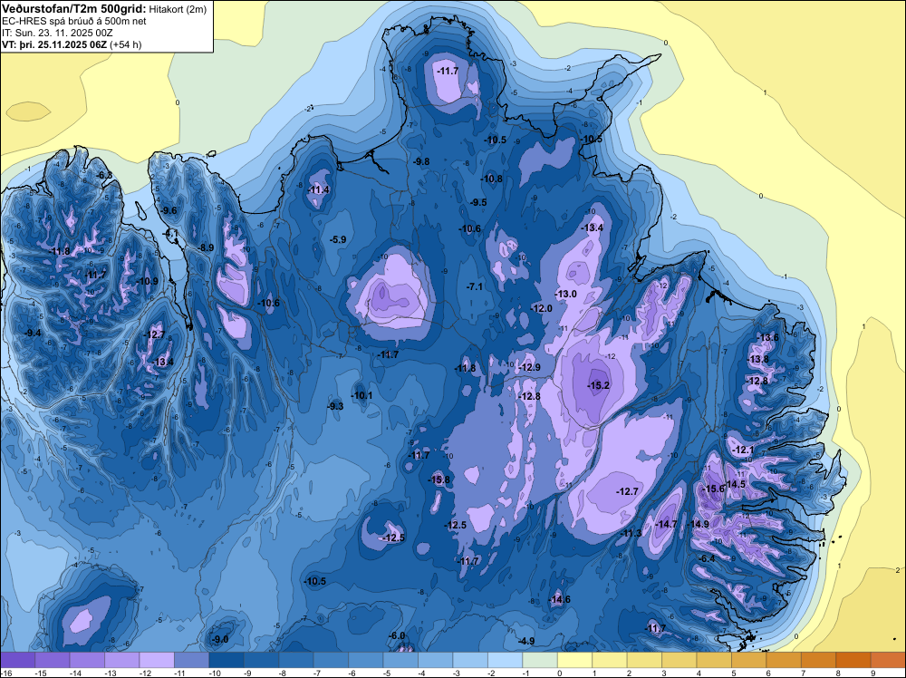Click the '-7.1' temperature value
This screenshot has width=906, height=678.
click(x=475, y=286)
